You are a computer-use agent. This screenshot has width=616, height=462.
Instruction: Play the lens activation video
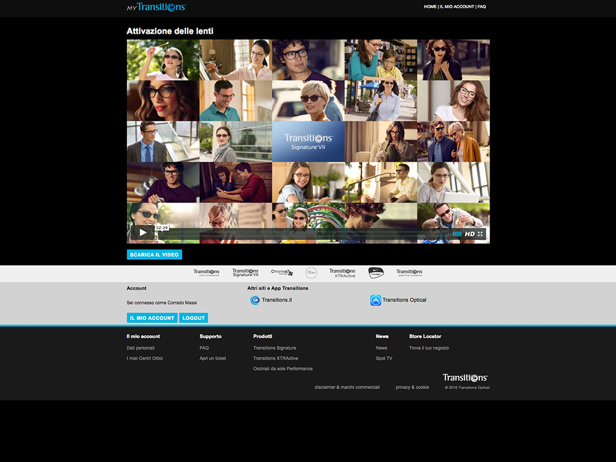click(x=143, y=233)
